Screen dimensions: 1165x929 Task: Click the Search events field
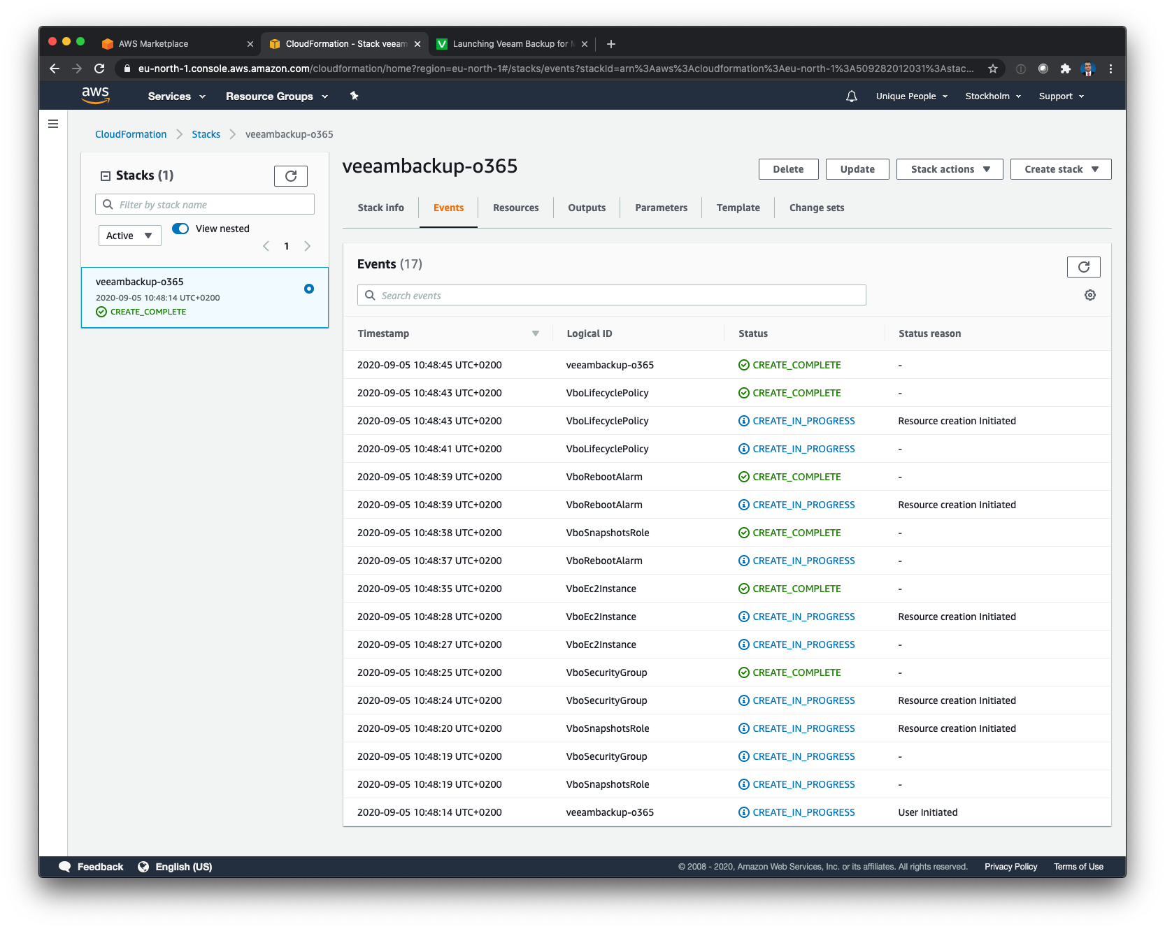coord(612,295)
